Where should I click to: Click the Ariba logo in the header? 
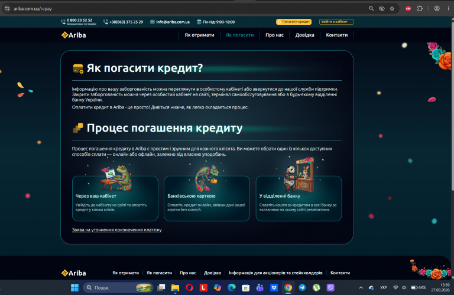[x=73, y=35]
